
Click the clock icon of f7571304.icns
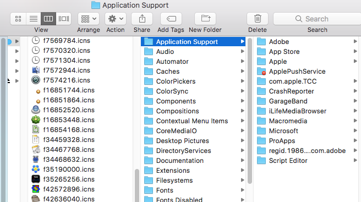[36, 61]
